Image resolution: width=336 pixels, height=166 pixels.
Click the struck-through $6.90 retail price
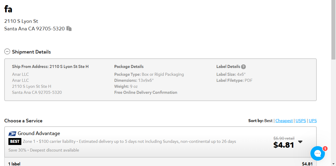284,138
